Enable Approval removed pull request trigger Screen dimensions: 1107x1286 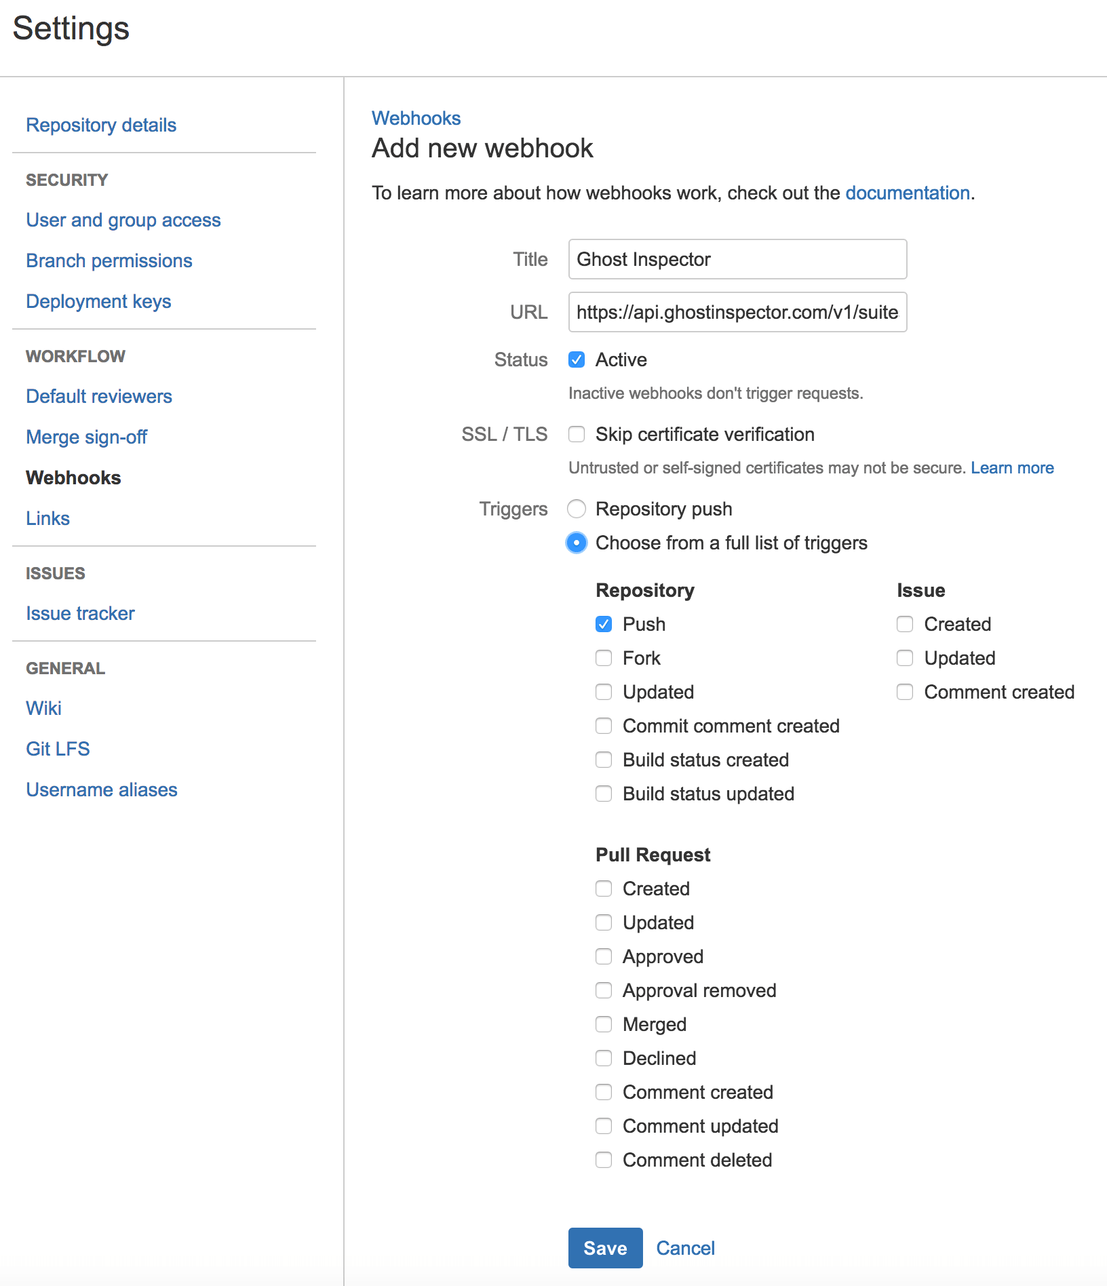pyautogui.click(x=604, y=990)
